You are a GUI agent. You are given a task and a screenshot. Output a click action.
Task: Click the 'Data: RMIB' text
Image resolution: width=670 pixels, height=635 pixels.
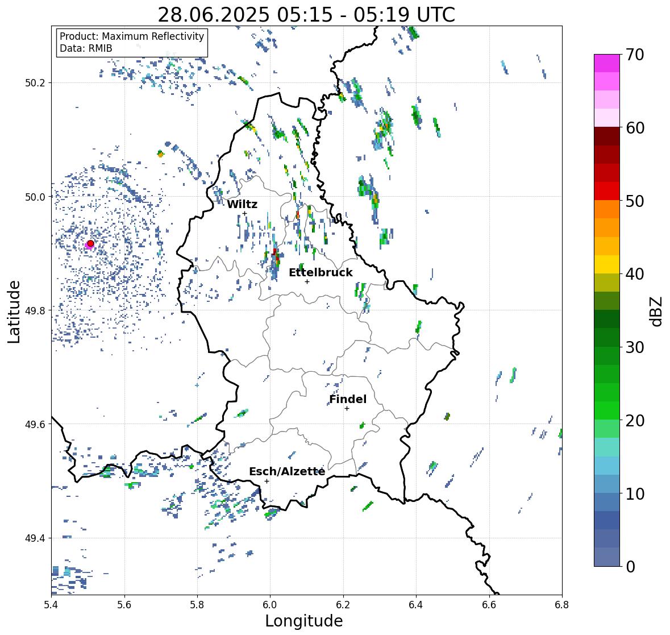point(86,48)
